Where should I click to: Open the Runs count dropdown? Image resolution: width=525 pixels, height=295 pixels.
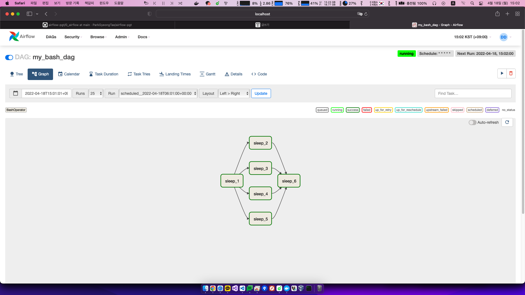pyautogui.click(x=96, y=93)
